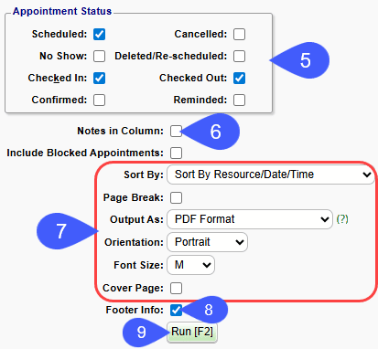Expand the Output As PDF Format dropdown
378x349 pixels.
tap(250, 219)
